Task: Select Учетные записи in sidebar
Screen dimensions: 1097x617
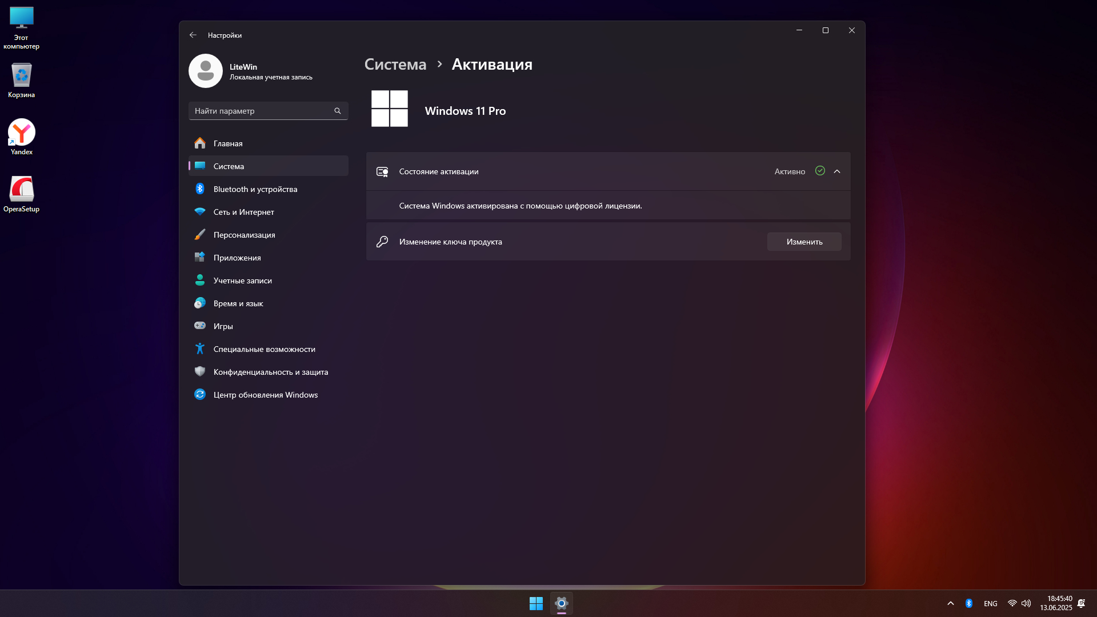Action: click(242, 281)
